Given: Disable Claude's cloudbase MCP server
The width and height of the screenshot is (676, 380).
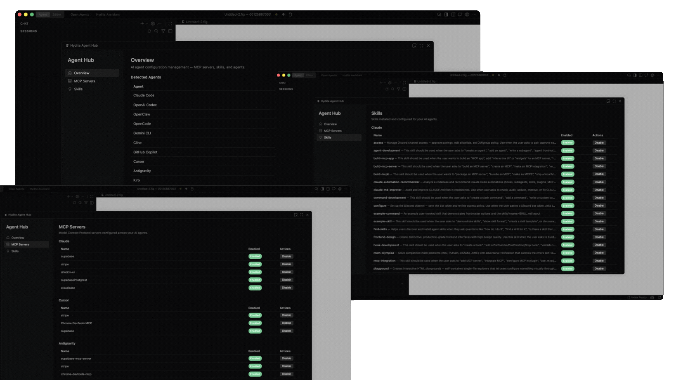Looking at the screenshot, I should [x=286, y=288].
